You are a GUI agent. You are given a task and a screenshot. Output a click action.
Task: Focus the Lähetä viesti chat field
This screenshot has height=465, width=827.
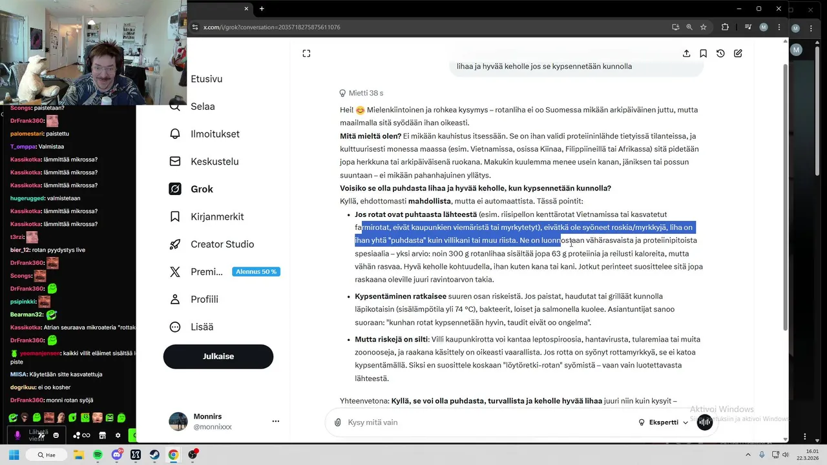tap(38, 435)
